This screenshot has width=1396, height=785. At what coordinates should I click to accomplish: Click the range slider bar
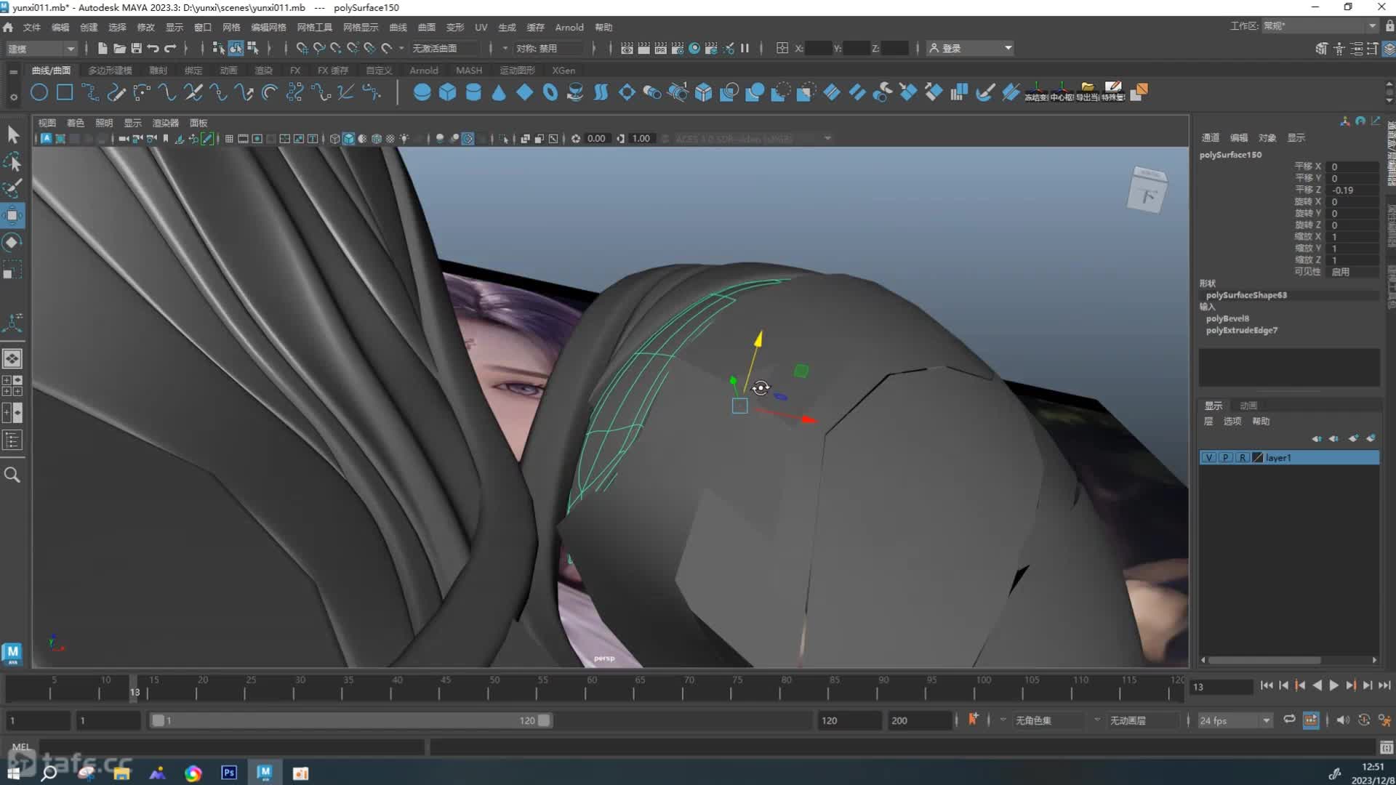point(351,720)
